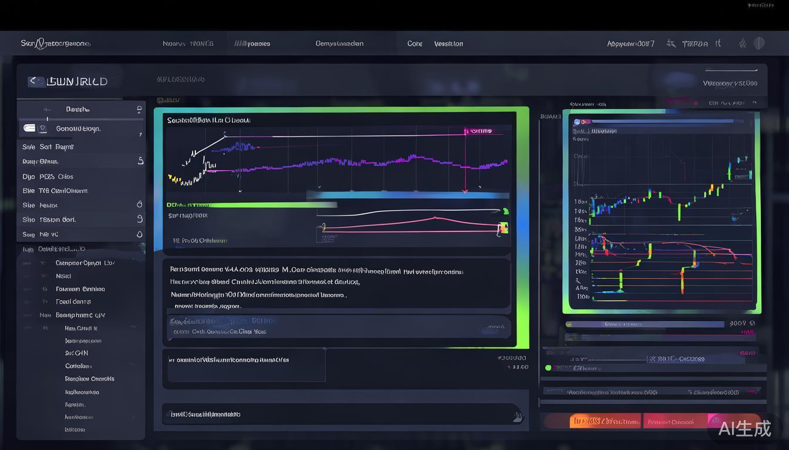Click the back arrow beside the panel title
Image resolution: width=789 pixels, height=450 pixels.
(34, 81)
